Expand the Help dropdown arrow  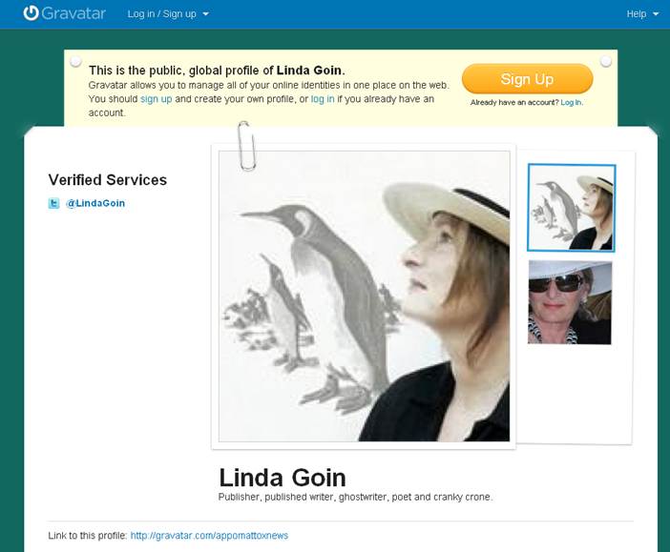656,14
